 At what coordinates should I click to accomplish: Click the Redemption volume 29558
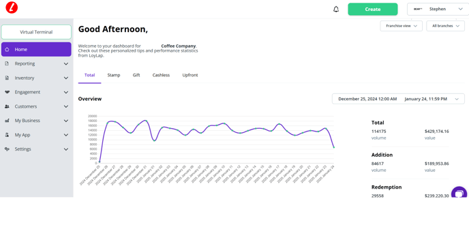[378, 196]
